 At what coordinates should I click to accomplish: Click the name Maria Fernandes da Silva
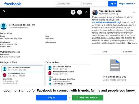click(x=63, y=72)
